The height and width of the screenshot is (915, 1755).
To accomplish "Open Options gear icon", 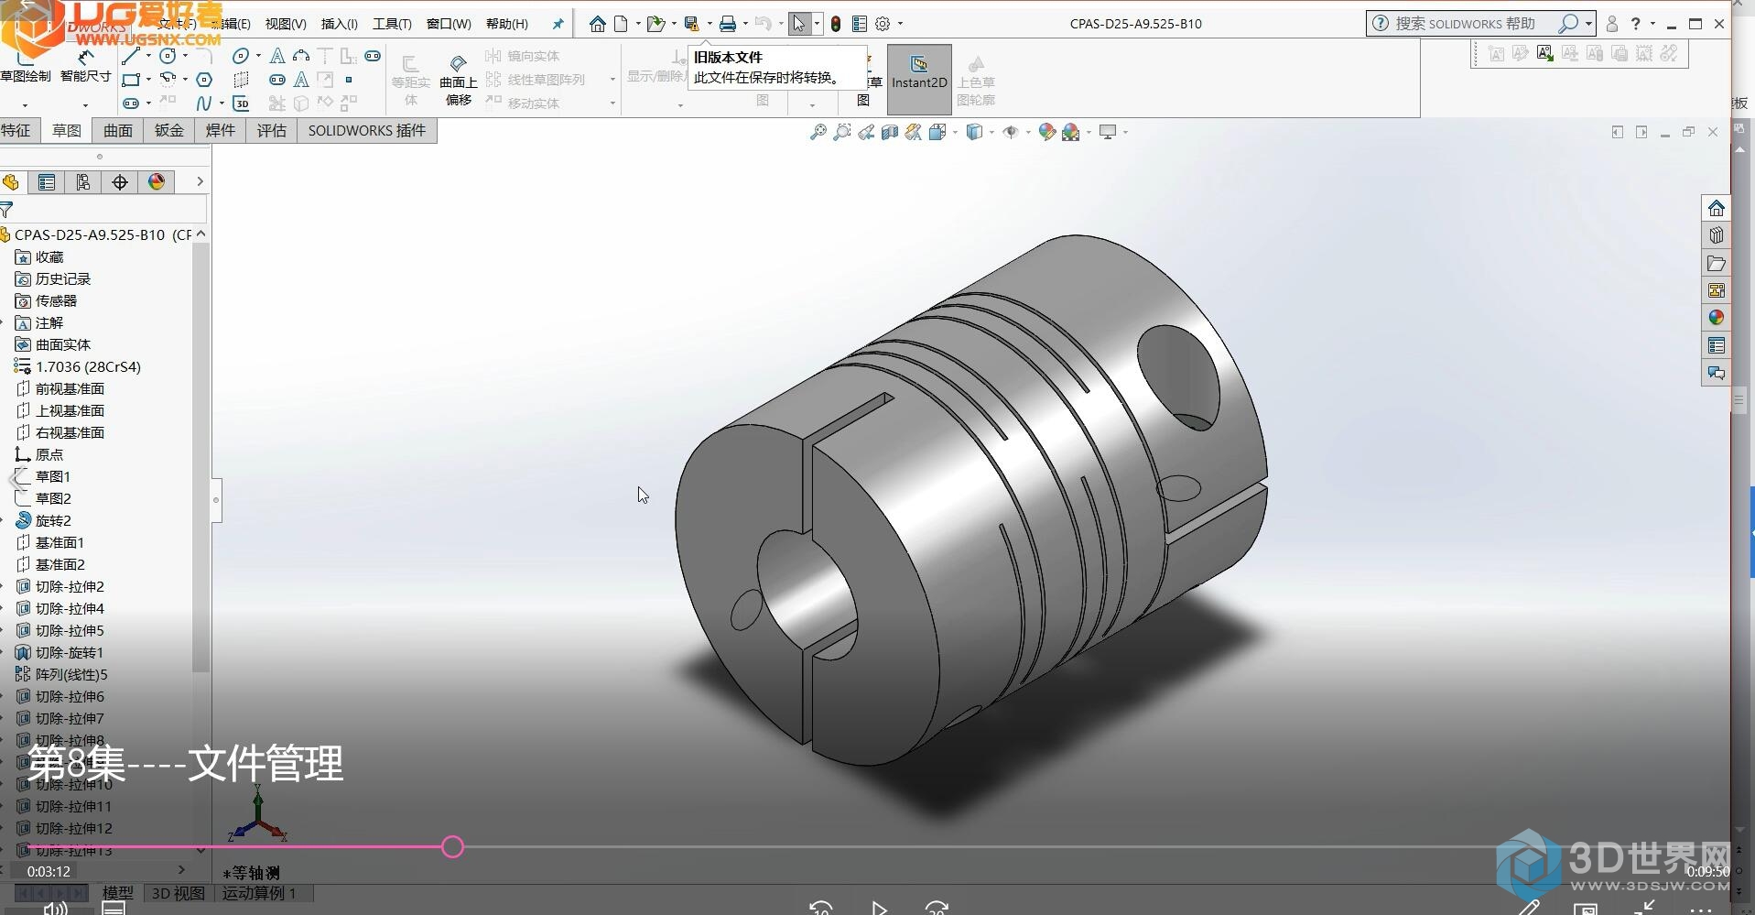I will point(883,24).
